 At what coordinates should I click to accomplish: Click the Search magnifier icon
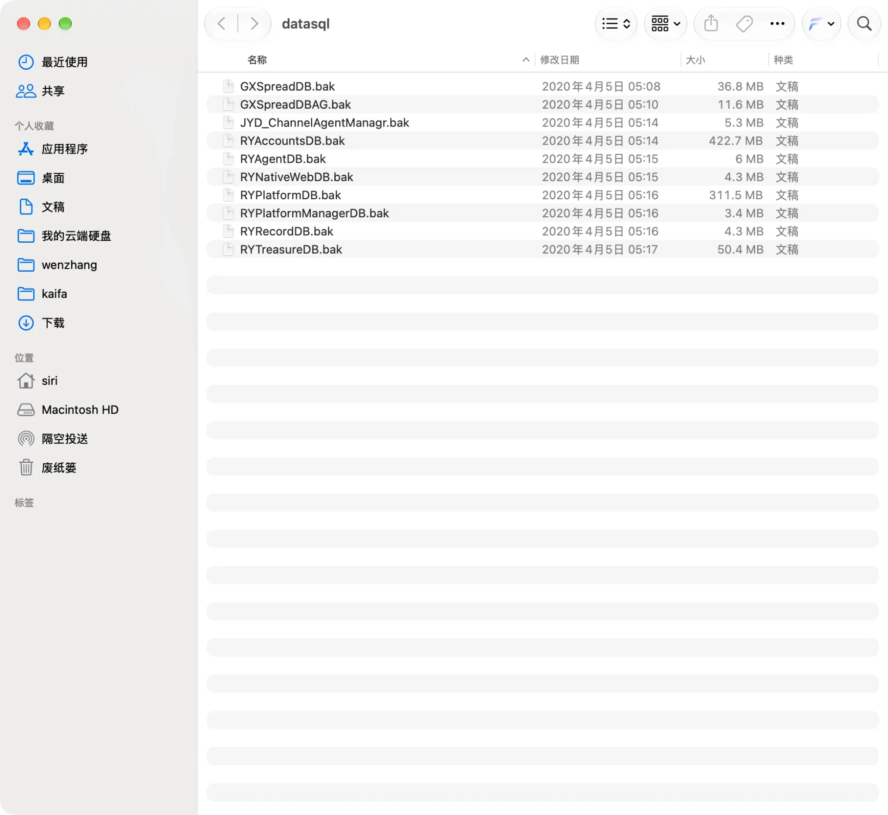click(x=864, y=24)
